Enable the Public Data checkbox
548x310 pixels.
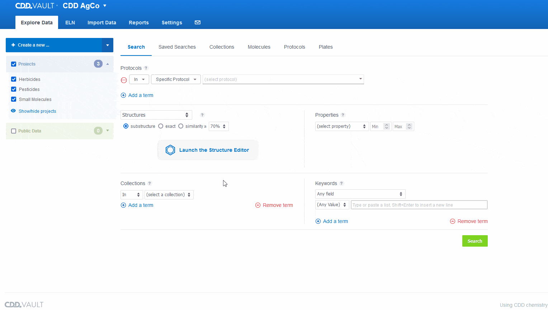pyautogui.click(x=14, y=131)
